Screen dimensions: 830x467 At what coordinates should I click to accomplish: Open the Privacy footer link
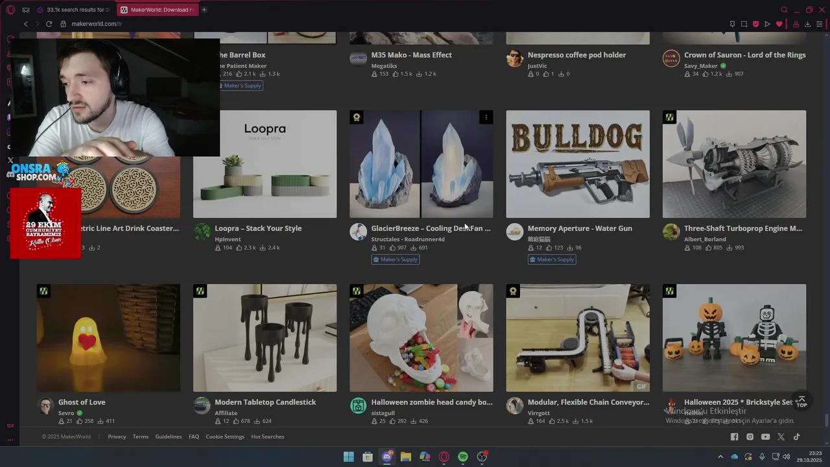[x=117, y=437]
